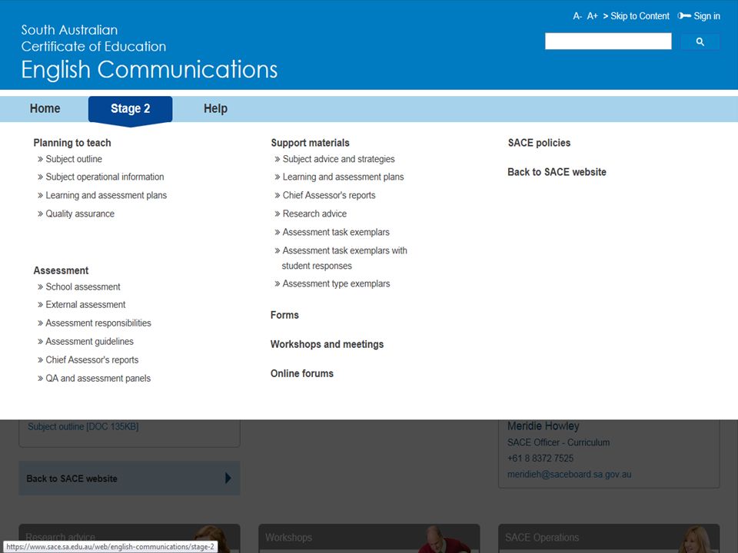
Task: Click Support materials heading
Action: (x=310, y=143)
